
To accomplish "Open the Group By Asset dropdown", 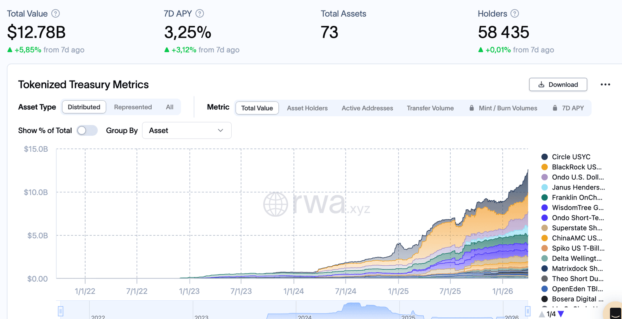I will tap(187, 130).
